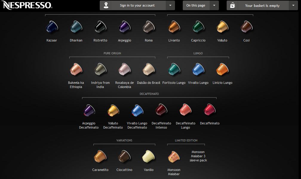Choose the pale Vanilio capsule

(149, 156)
